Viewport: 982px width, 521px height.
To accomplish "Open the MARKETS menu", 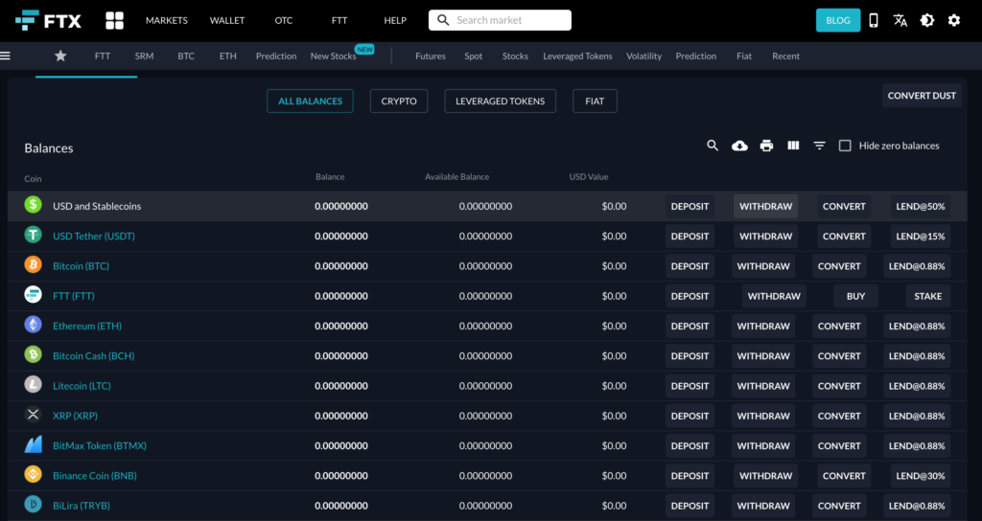I will click(167, 20).
